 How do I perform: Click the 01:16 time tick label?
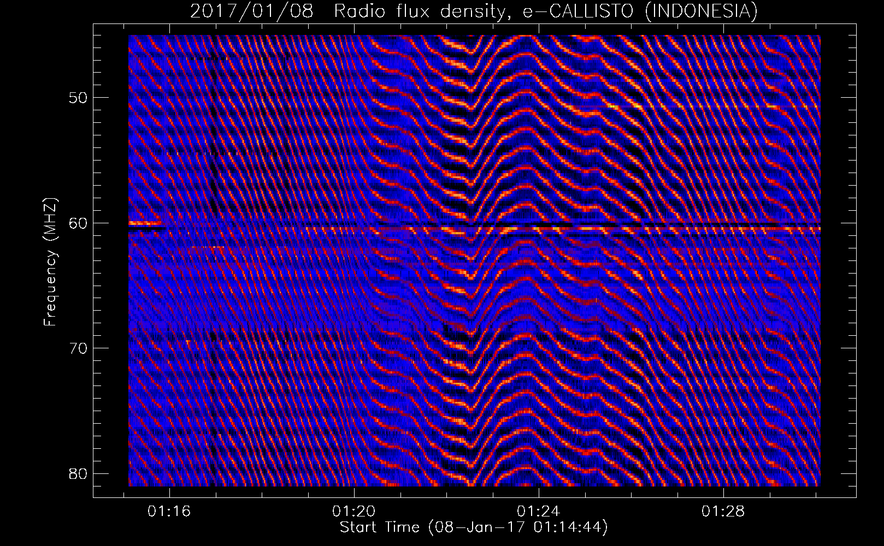click(169, 512)
